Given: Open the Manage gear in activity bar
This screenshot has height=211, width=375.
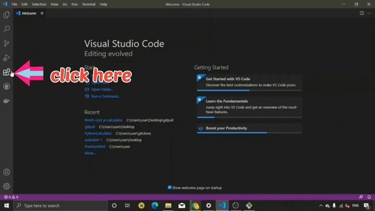Looking at the screenshot, I should pyautogui.click(x=6, y=186).
